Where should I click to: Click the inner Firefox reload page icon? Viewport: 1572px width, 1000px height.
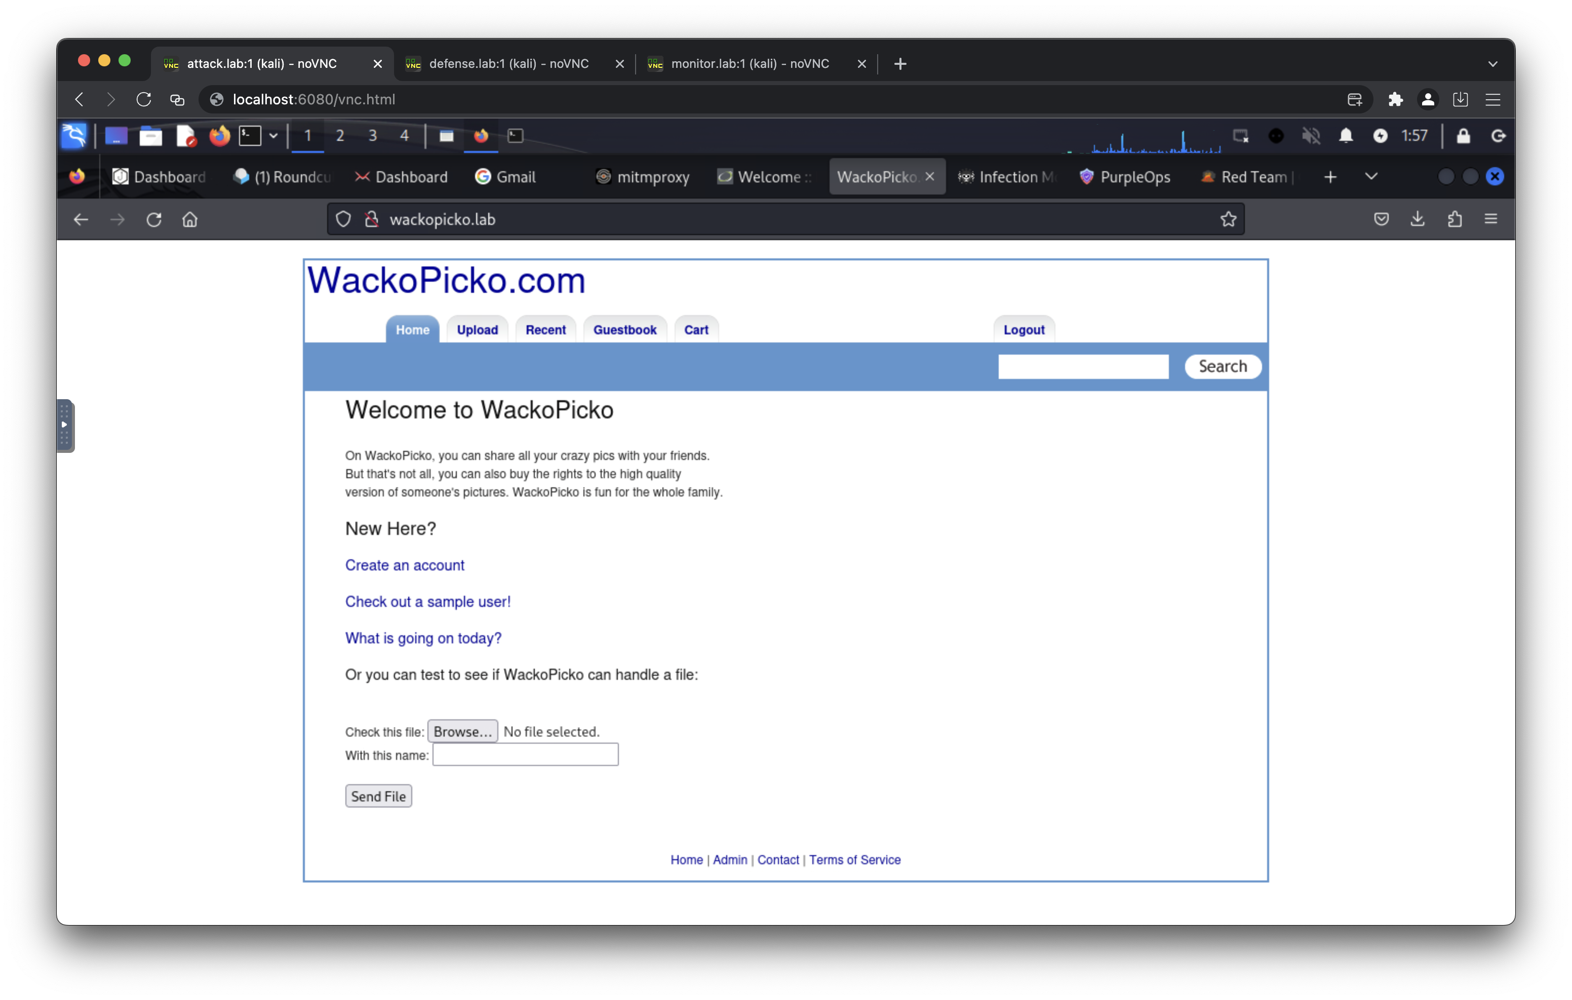point(153,219)
